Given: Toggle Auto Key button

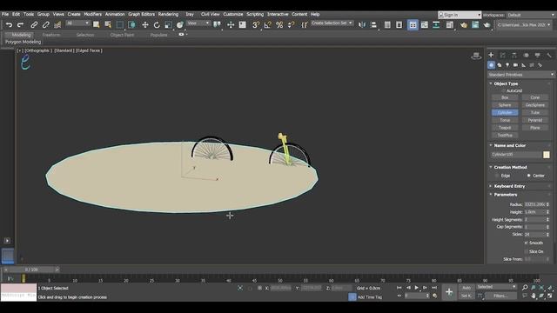Looking at the screenshot, I should [x=466, y=288].
